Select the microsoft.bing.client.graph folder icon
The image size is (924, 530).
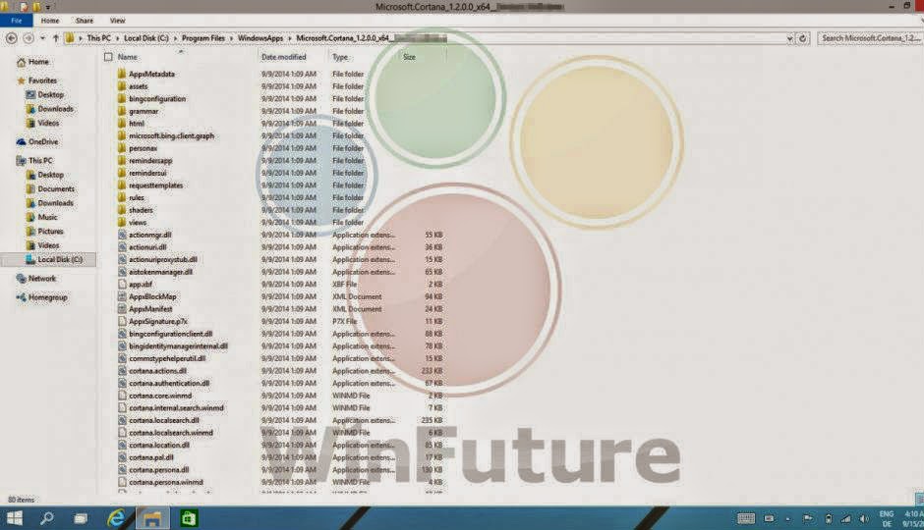(122, 135)
